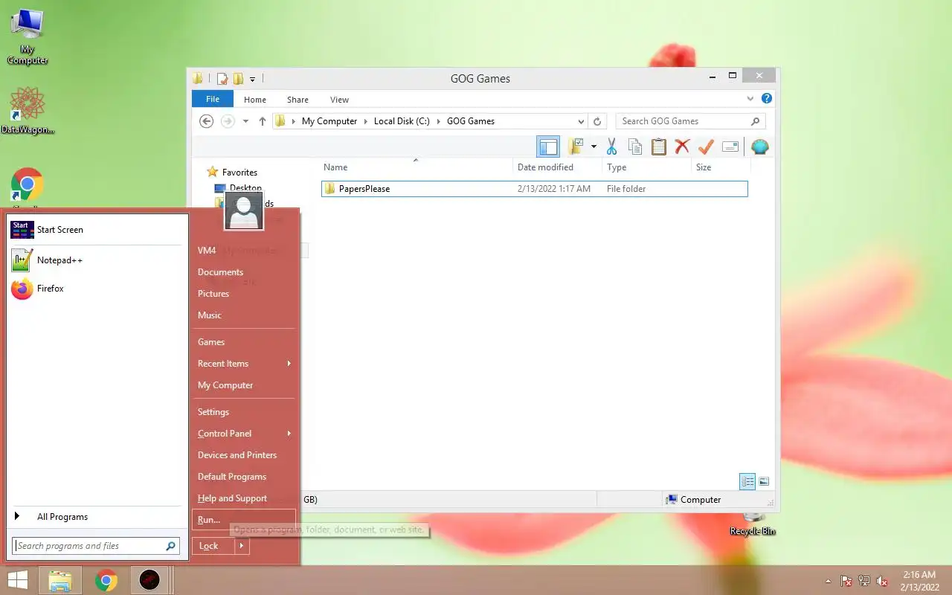Switch to Details view in status bar

click(747, 481)
